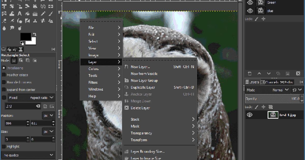Screen dimensions: 305x160
Task: Click the test 1.jpg layer thumbnail
Action: (273, 115)
